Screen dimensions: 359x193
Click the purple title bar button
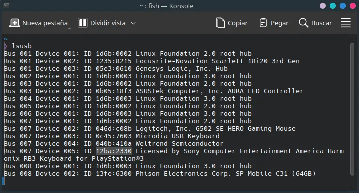coord(323,6)
